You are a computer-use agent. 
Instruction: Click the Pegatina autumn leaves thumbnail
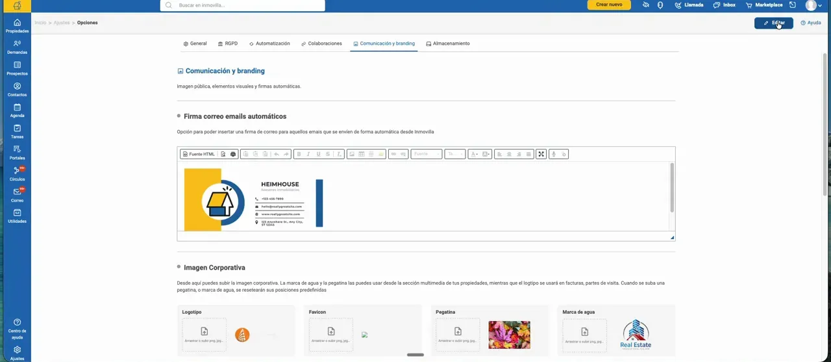tap(509, 335)
